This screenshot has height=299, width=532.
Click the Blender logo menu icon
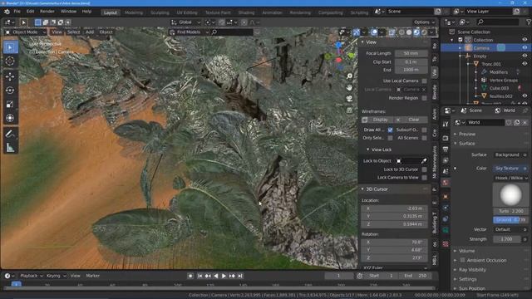[7, 12]
